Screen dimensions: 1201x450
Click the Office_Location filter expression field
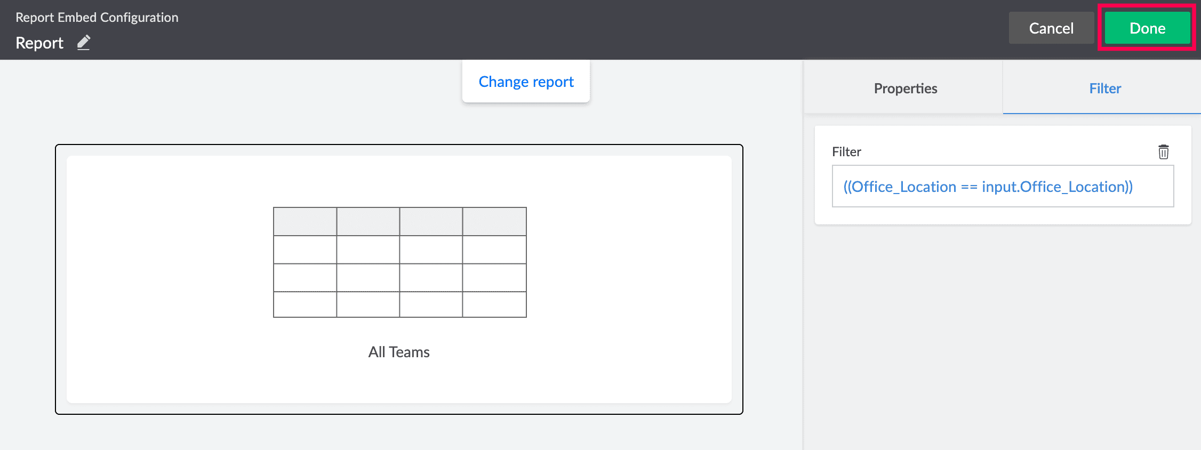click(1002, 187)
